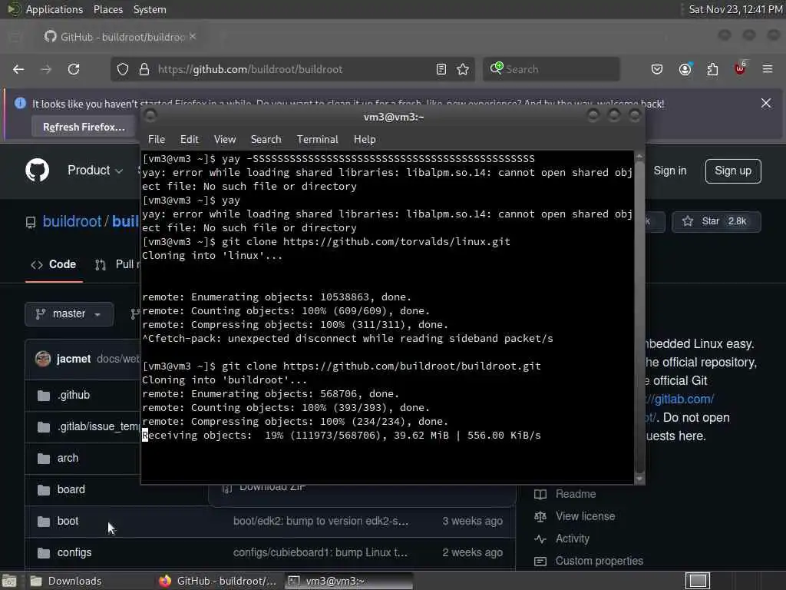Toggle reader view icon in the address bar
This screenshot has height=590, width=786.
click(x=441, y=69)
